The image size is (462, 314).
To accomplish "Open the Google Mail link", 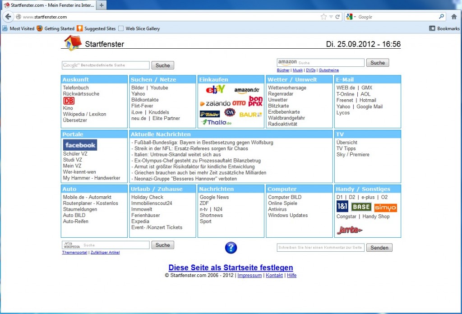I will (x=370, y=106).
